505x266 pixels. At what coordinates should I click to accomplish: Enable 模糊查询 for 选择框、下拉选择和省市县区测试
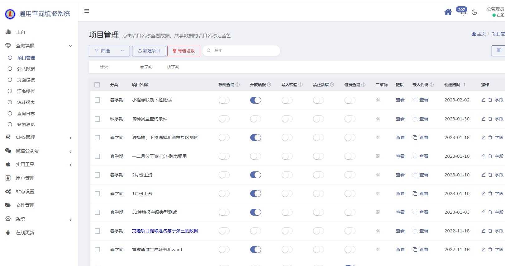pyautogui.click(x=224, y=138)
